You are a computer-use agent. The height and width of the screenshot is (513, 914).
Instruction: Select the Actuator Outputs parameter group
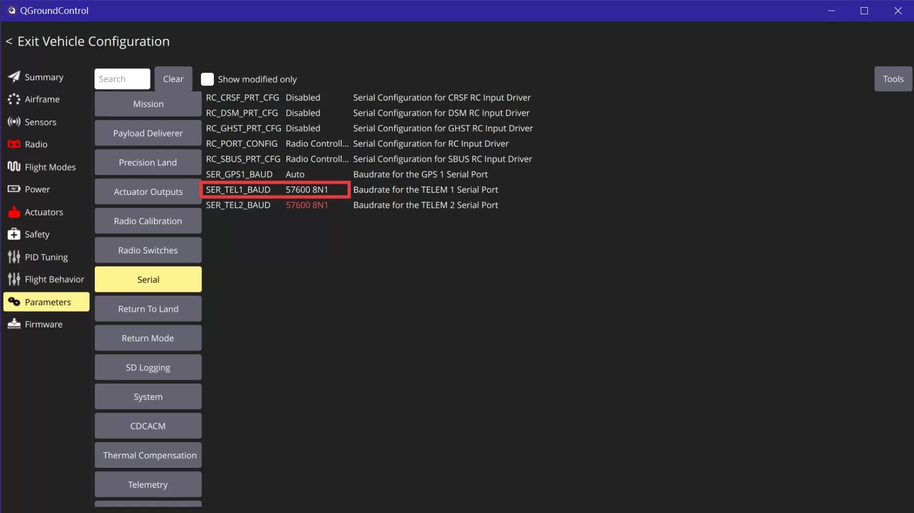click(x=148, y=192)
